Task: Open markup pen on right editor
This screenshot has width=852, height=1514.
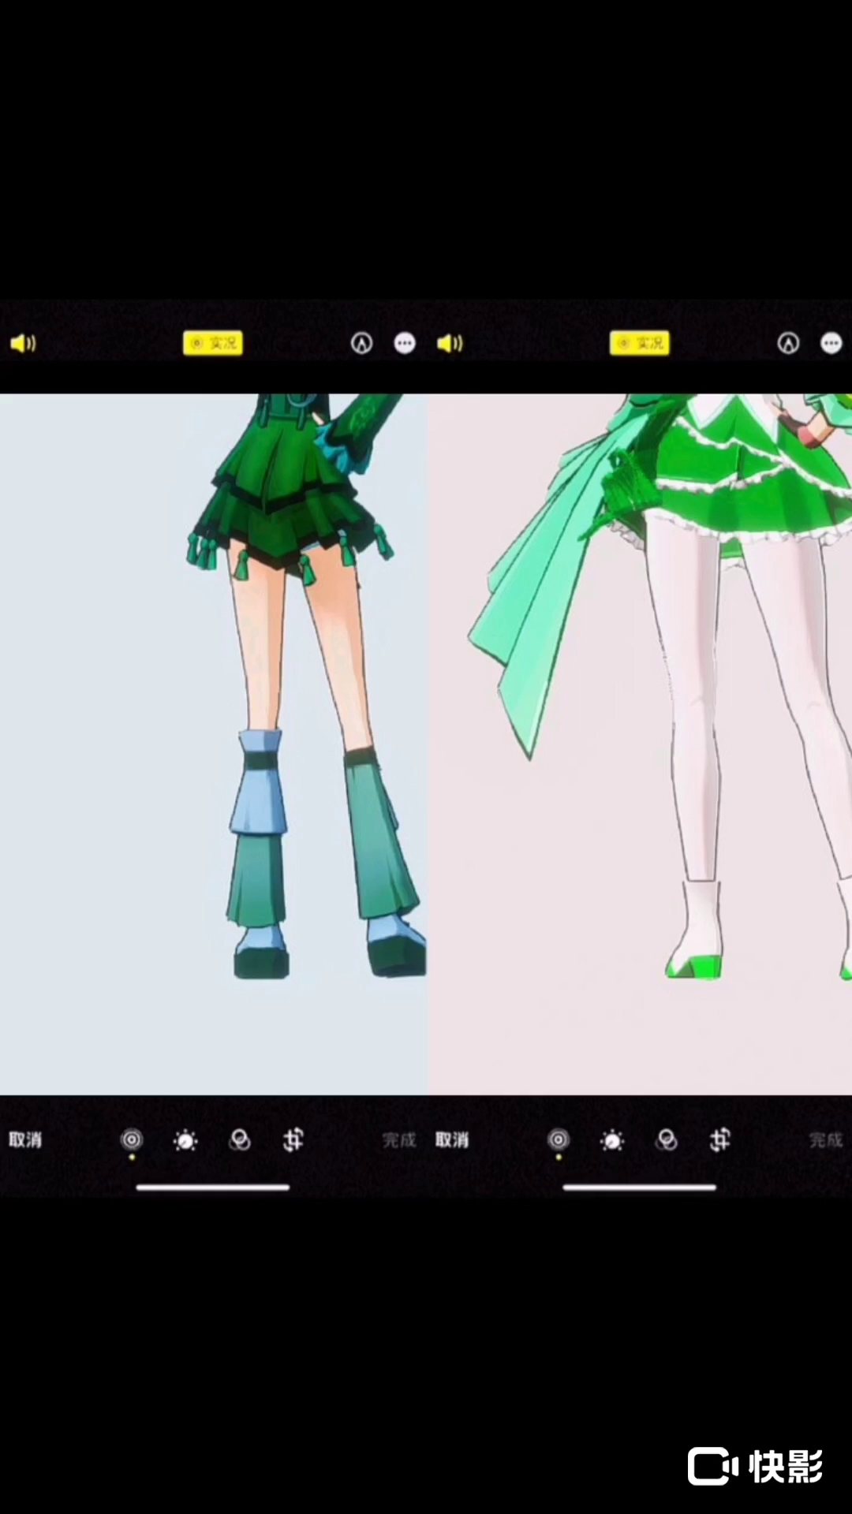Action: (788, 343)
